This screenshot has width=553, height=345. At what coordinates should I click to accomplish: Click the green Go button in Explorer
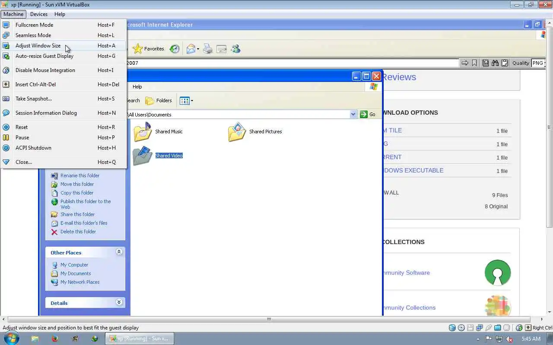coord(368,114)
